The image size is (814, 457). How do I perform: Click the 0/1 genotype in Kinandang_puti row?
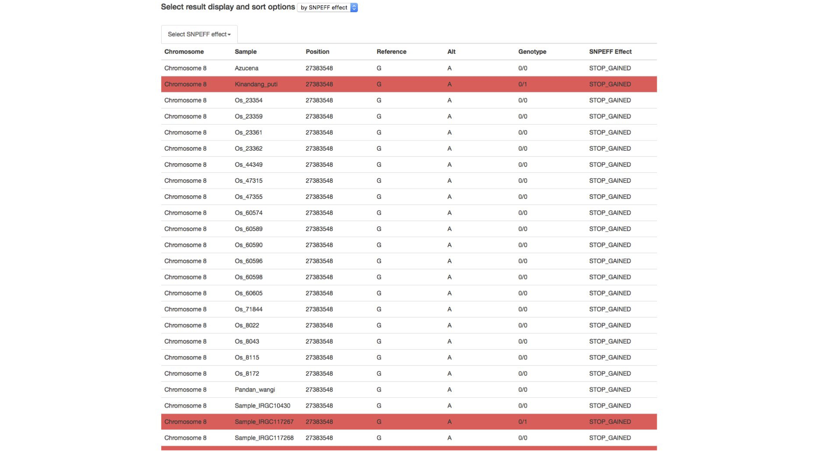click(x=523, y=84)
